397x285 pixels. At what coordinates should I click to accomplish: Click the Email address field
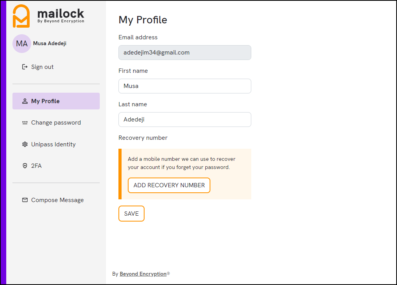(x=184, y=53)
